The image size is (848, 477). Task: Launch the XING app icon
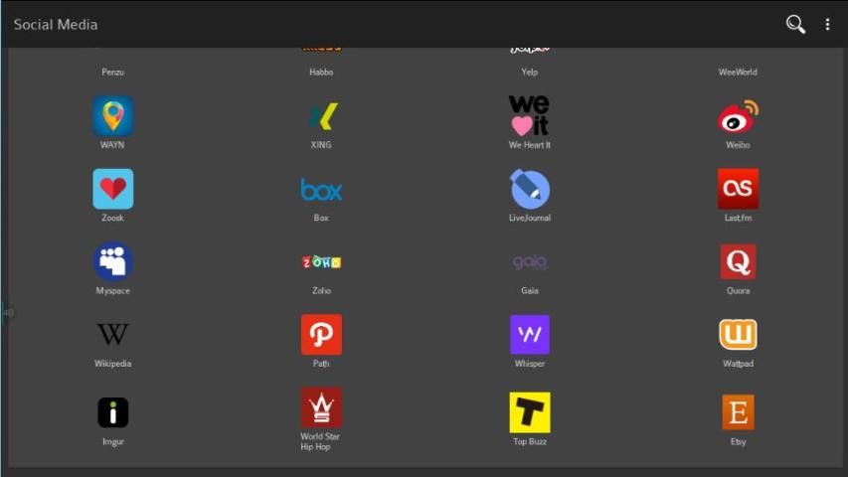[321, 116]
